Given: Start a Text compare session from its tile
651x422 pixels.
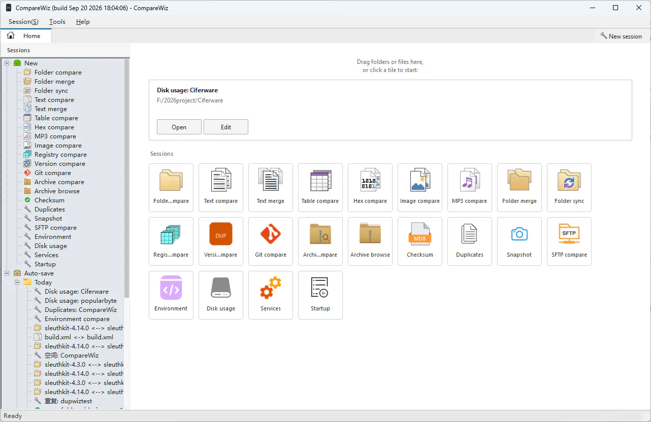Looking at the screenshot, I should 221,188.
